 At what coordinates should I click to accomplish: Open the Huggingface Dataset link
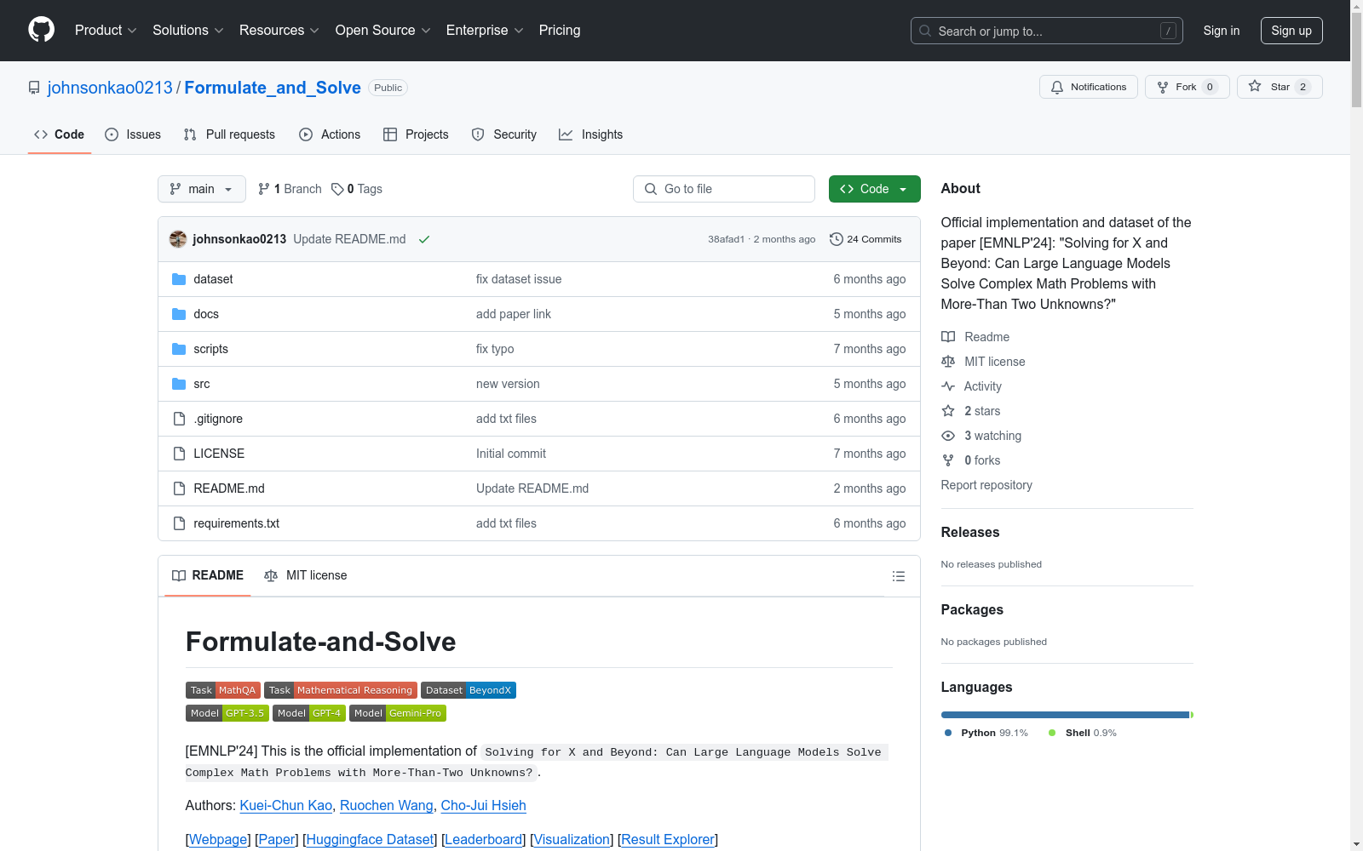(370, 839)
